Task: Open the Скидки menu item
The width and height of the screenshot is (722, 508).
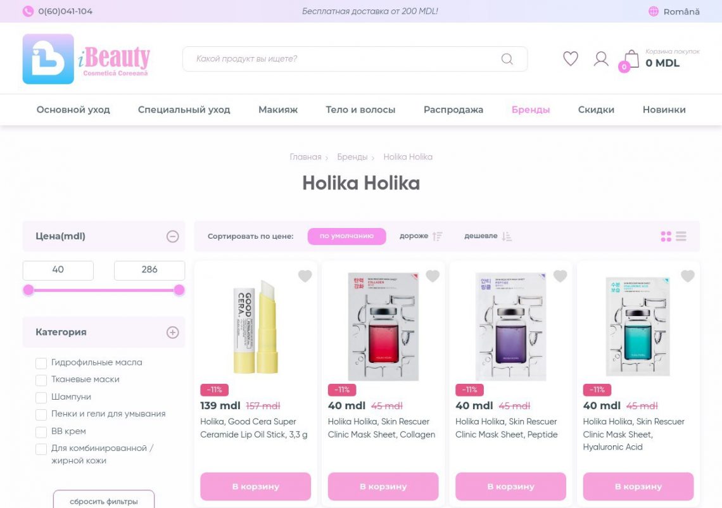Action: tap(596, 110)
